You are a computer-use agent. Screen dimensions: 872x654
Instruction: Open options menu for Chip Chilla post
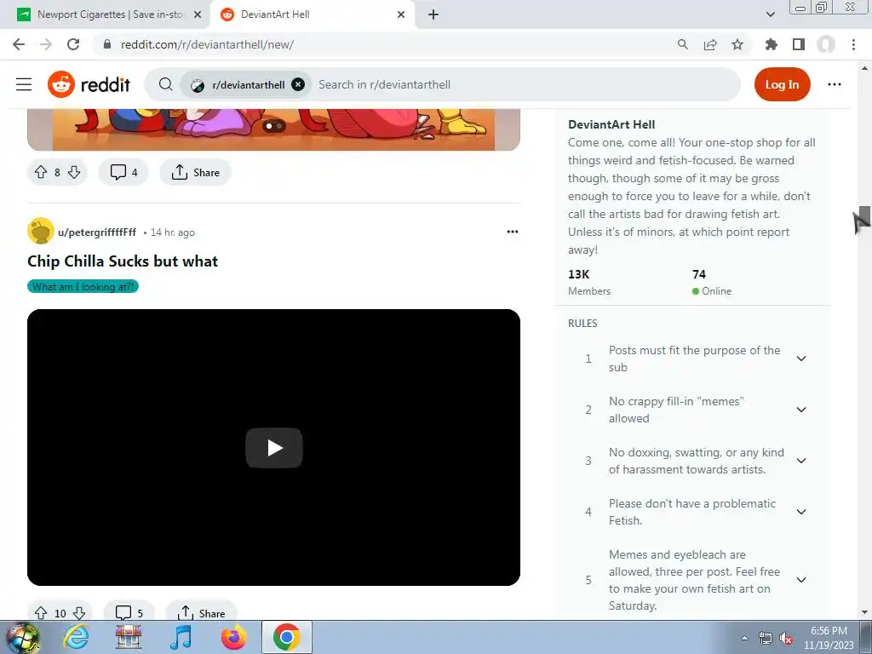point(512,232)
